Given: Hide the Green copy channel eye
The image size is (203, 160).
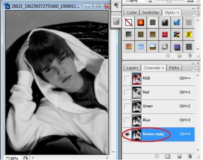Looking at the screenshot, I should (127, 134).
